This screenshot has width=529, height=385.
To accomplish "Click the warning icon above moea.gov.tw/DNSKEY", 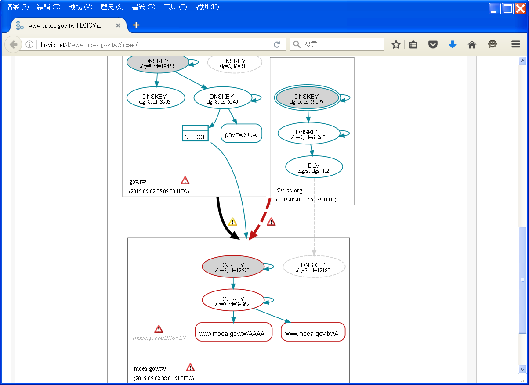I will coord(159,329).
